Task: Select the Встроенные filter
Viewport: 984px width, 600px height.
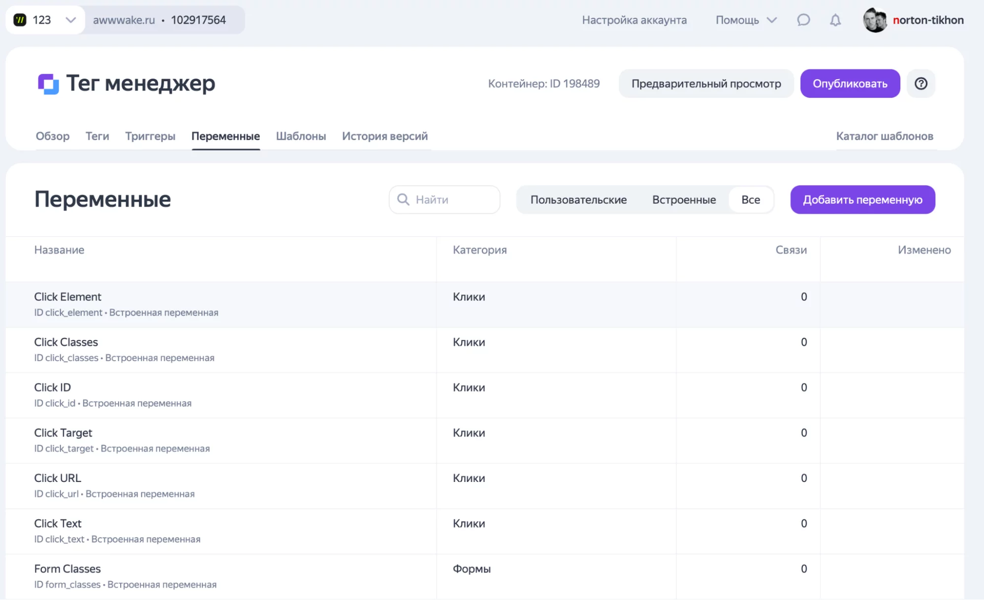Action: click(x=684, y=200)
